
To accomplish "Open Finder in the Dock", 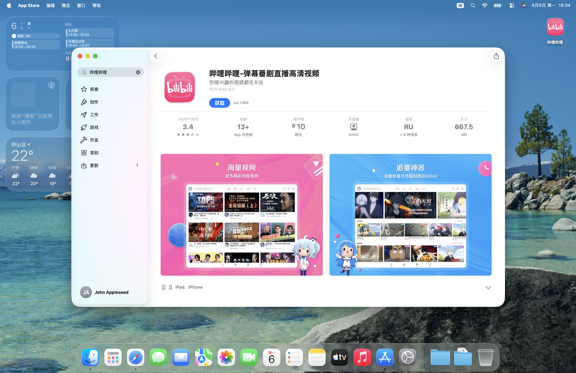I will 90,357.
